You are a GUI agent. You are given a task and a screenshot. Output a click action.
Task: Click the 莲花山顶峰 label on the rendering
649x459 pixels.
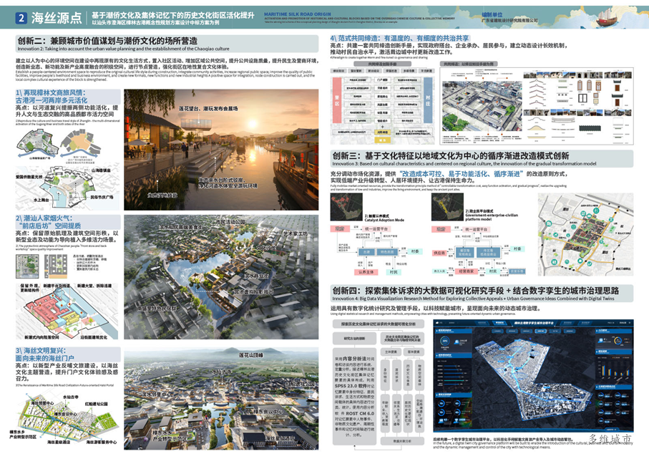(x=251, y=355)
